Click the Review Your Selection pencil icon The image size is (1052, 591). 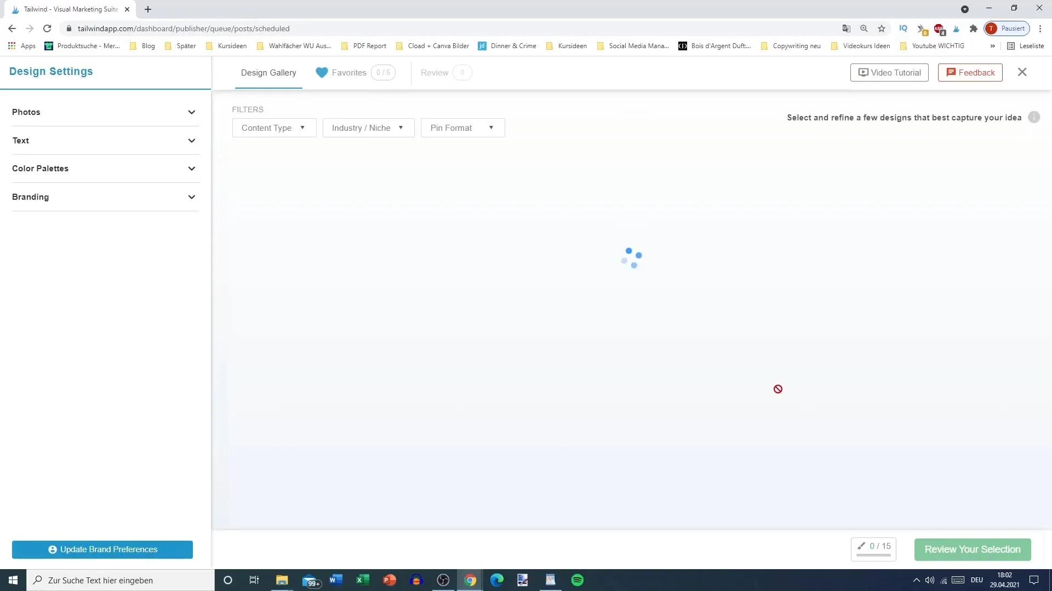click(861, 546)
